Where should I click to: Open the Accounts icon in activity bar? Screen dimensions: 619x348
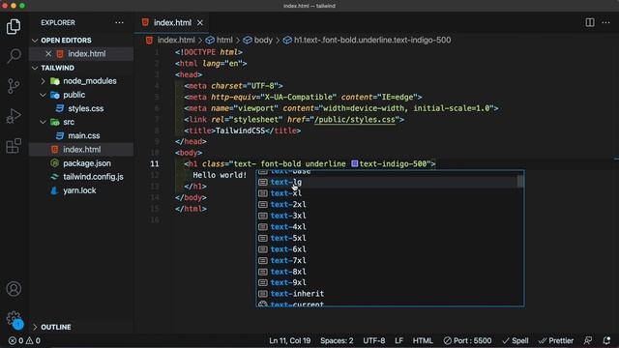pos(14,289)
